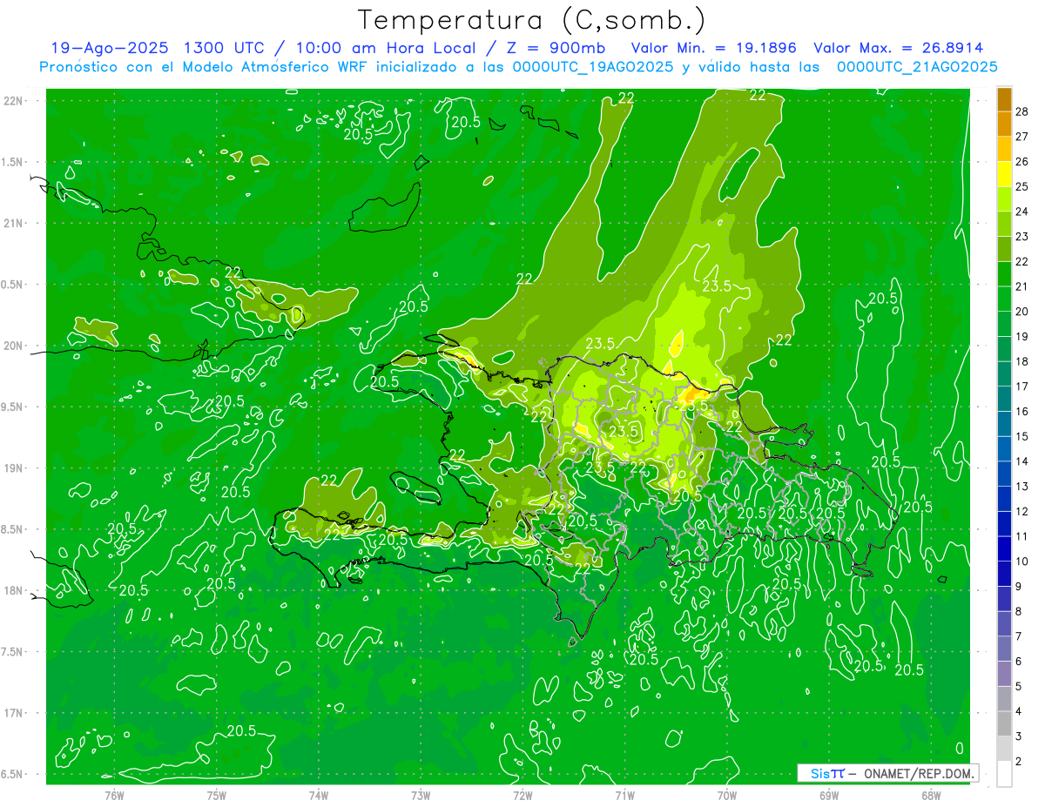Click the "74W" longitude axis label

click(x=319, y=795)
